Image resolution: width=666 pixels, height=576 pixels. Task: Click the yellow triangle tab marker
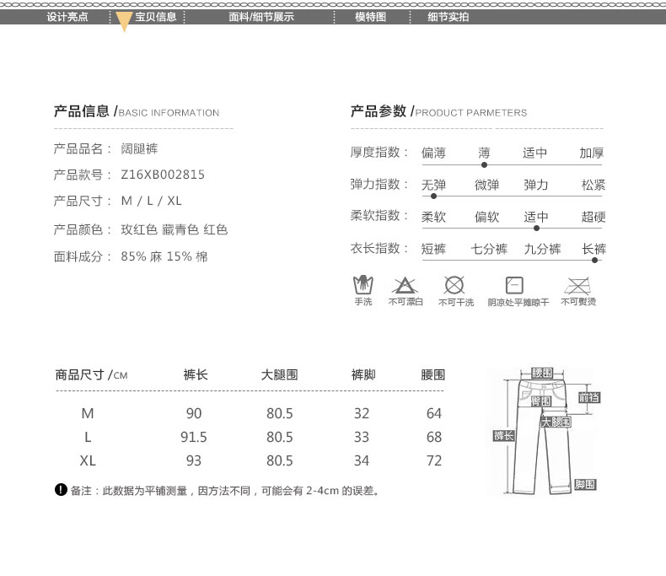tap(124, 22)
